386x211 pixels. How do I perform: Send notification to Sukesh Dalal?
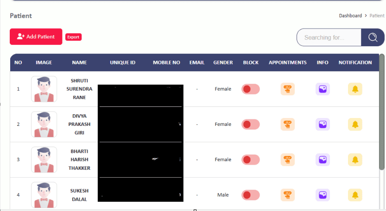pos(355,195)
